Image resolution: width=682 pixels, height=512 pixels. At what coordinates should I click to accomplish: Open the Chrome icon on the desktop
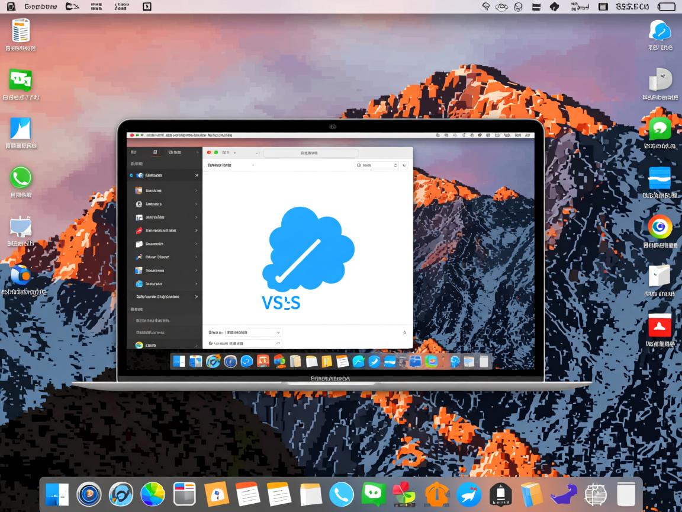660,226
